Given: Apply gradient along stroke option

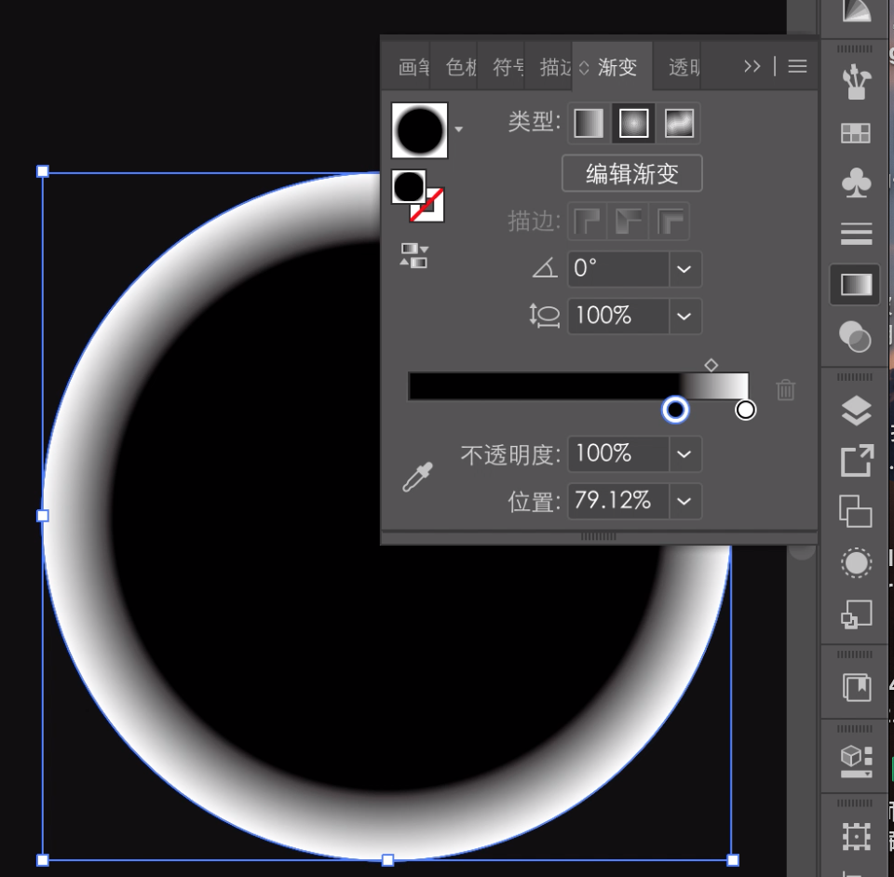Looking at the screenshot, I should coord(629,221).
